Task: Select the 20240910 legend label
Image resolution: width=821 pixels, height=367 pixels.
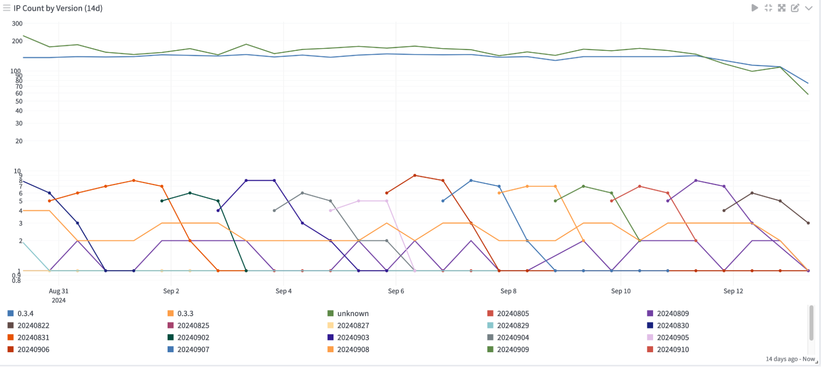Action: [673, 350]
